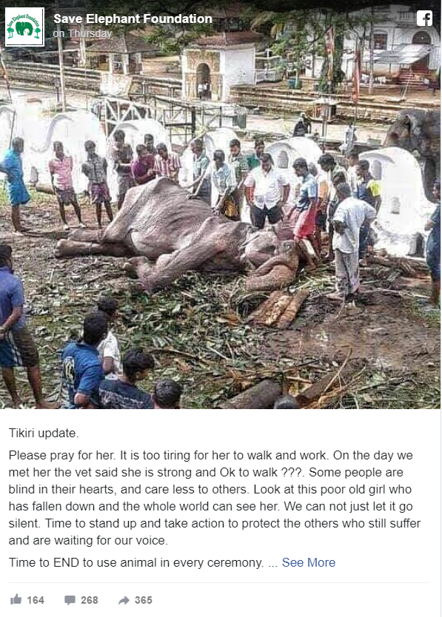Click the ellipsis before See More
442x617 pixels.
pyautogui.click(x=272, y=563)
